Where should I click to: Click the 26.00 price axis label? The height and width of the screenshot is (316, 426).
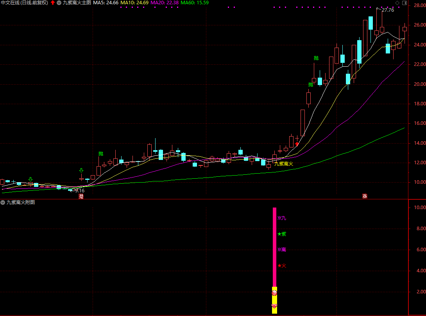(420, 25)
